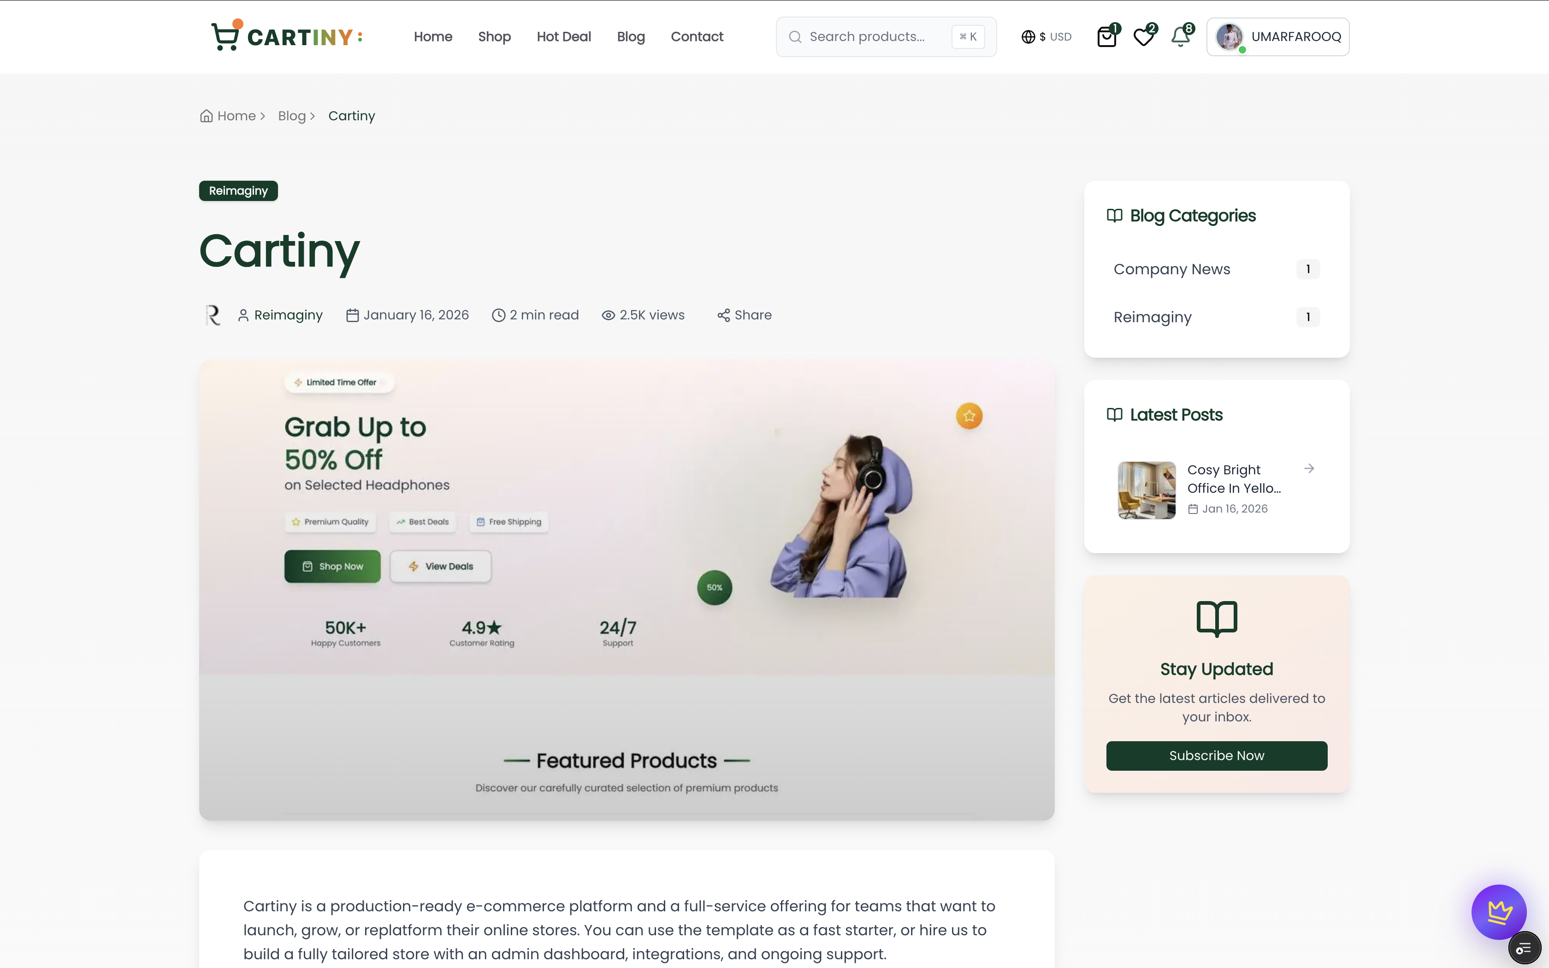Viewport: 1549px width, 968px height.
Task: Open the UMARFAROOQ user account menu
Action: click(x=1277, y=37)
